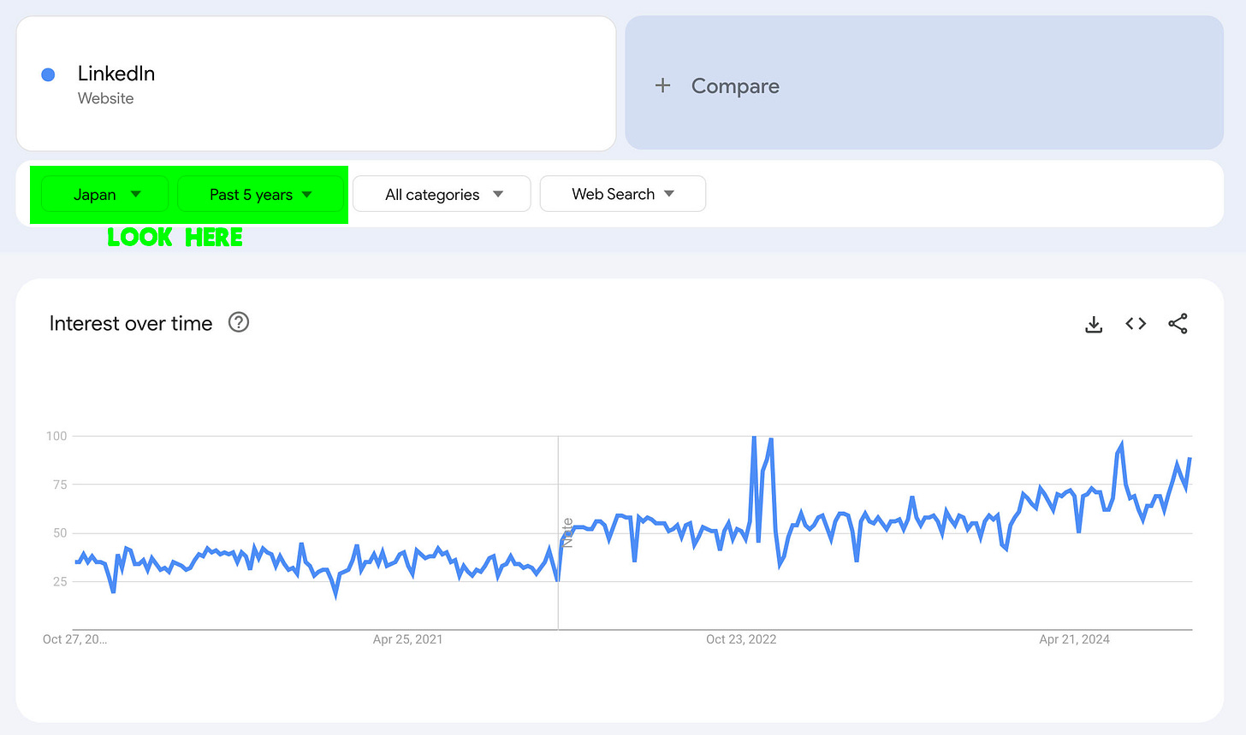Download the interest over time CSV
The height and width of the screenshot is (735, 1246).
tap(1094, 324)
